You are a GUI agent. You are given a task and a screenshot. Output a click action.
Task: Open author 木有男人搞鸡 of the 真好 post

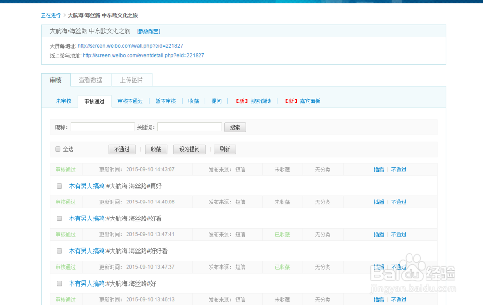[x=86, y=186]
